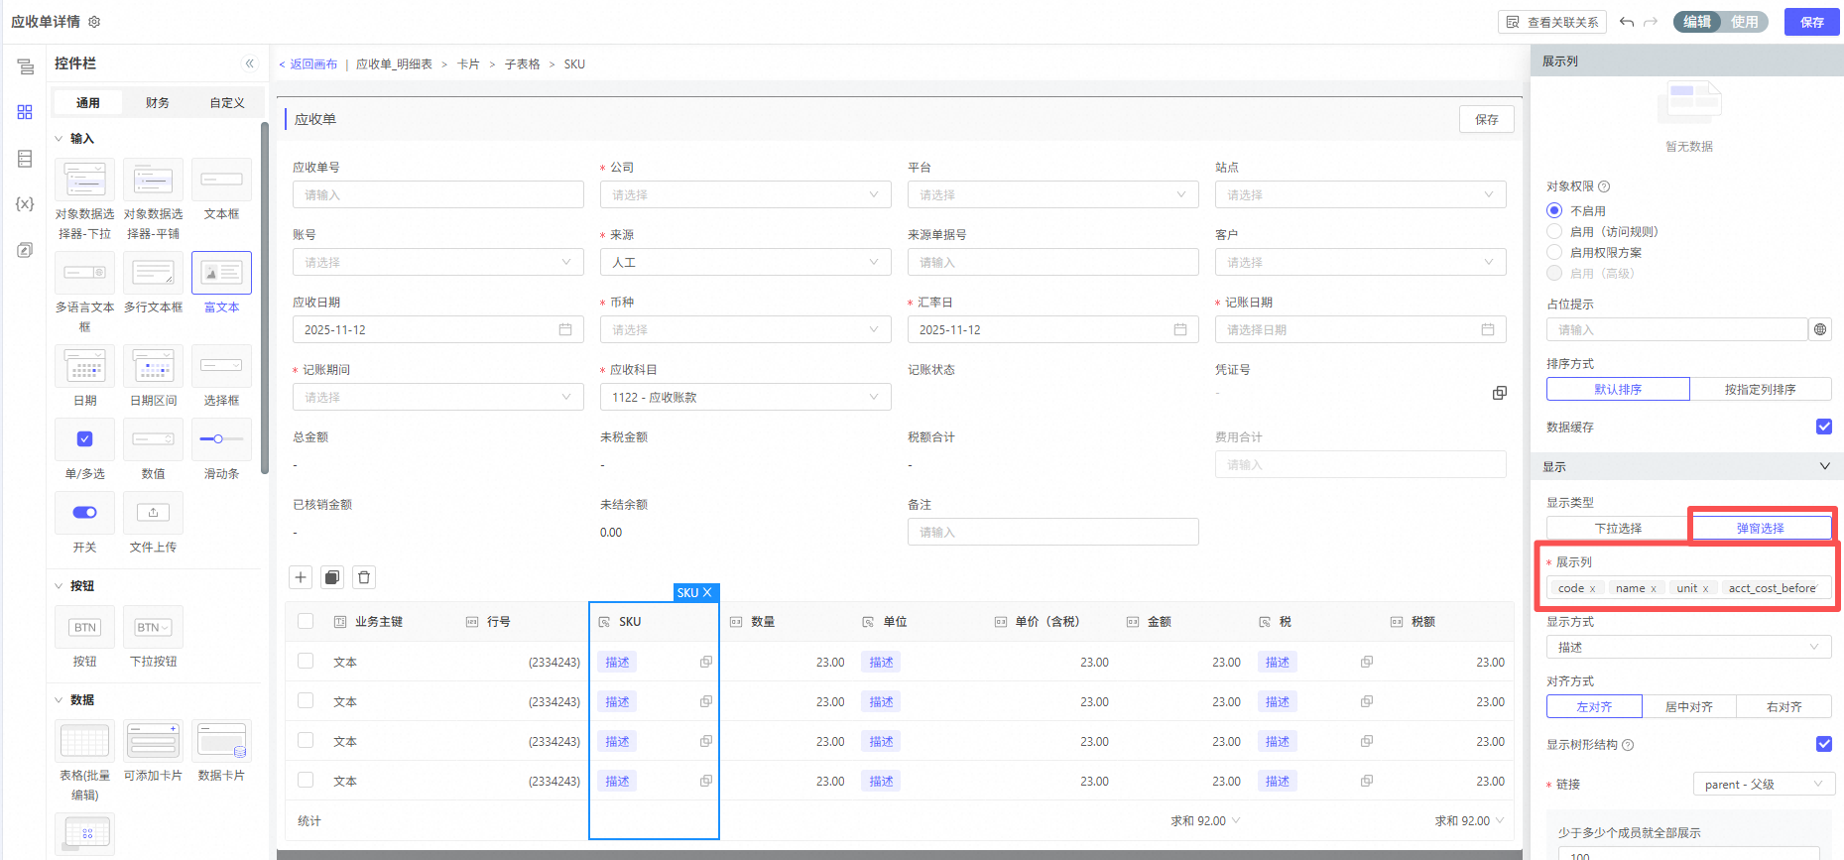The image size is (1844, 860).
Task: Open the 显示方式 dropdown
Action: pyautogui.click(x=1687, y=647)
